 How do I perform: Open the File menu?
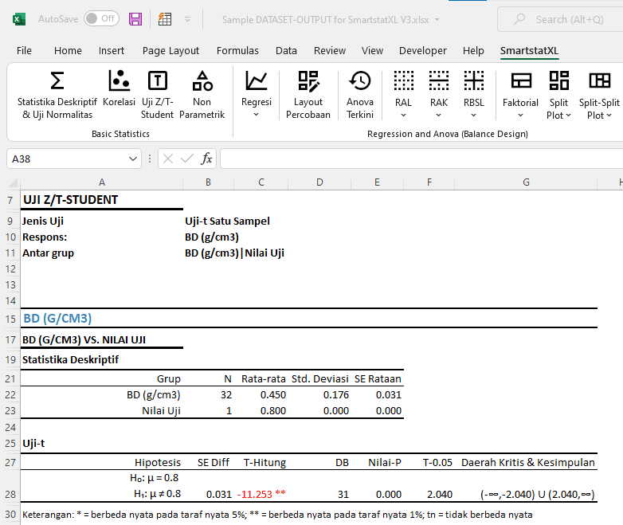point(24,50)
